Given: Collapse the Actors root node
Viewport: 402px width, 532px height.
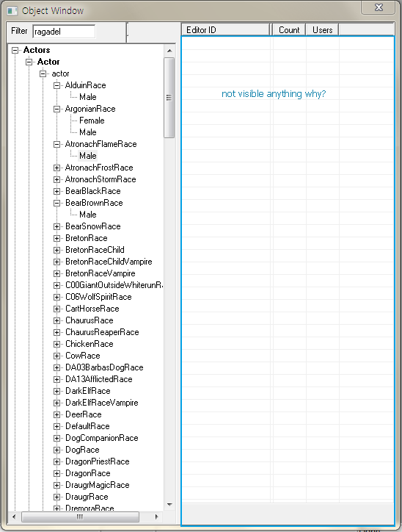Looking at the screenshot, I should coord(15,50).
